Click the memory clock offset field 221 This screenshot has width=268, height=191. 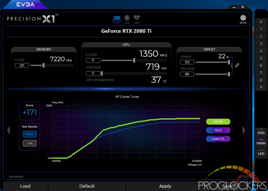(x=22, y=65)
